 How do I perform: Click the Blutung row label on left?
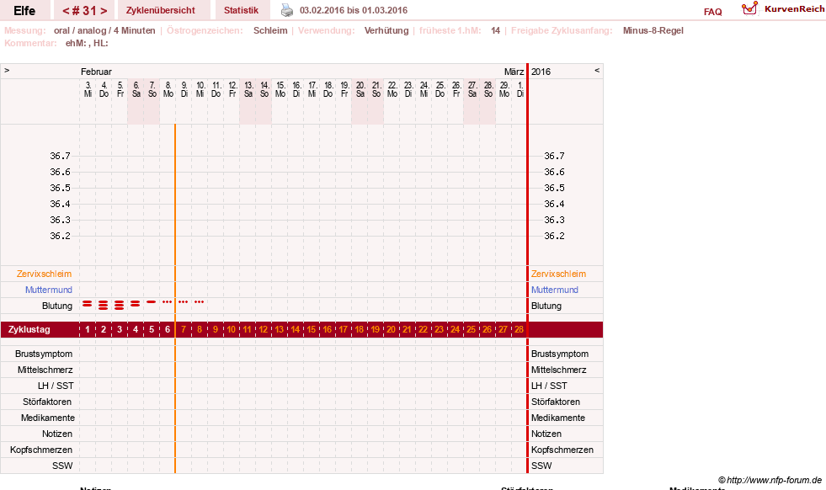tap(57, 306)
